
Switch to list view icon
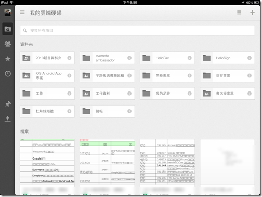pos(239,12)
